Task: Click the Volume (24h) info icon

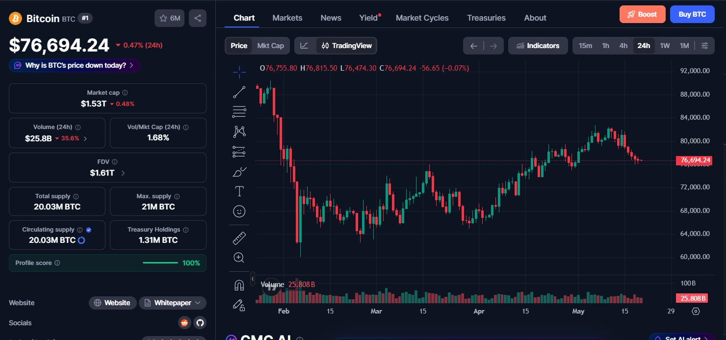Action: [x=78, y=127]
